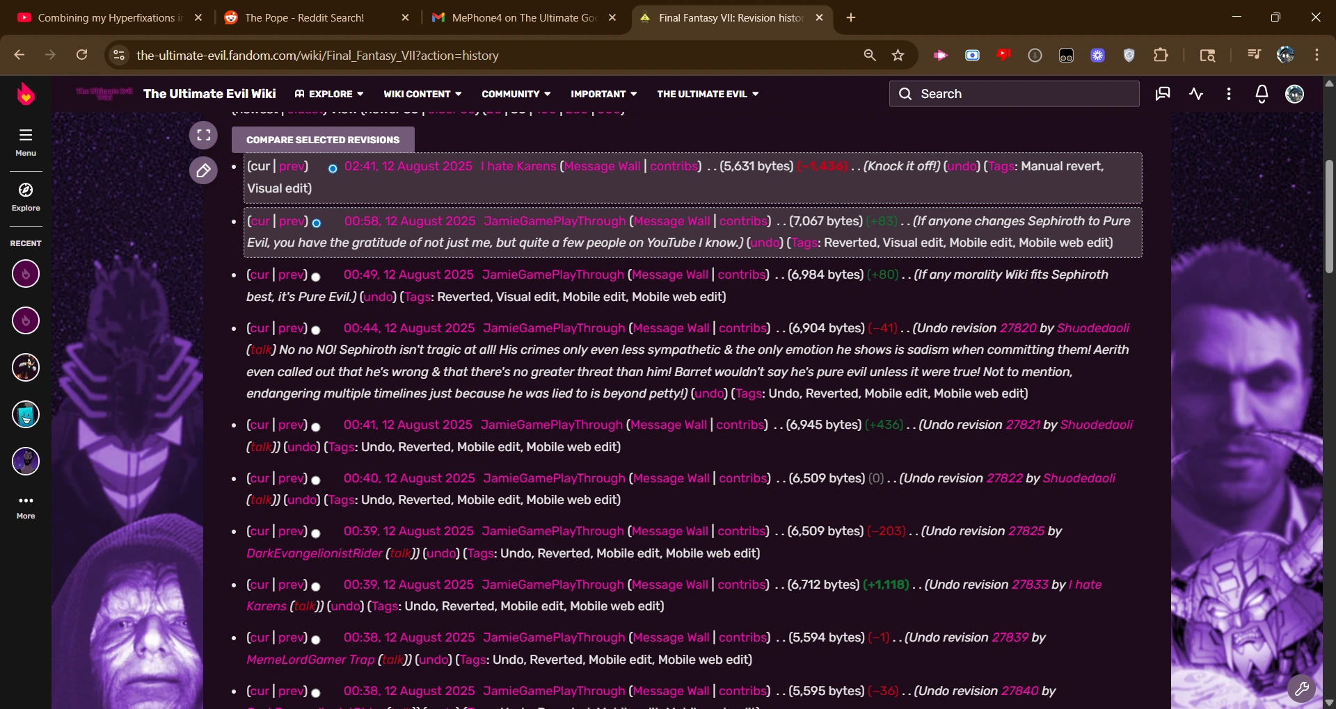Expand the Community dropdown menu
This screenshot has height=709, width=1336.
[x=516, y=94]
